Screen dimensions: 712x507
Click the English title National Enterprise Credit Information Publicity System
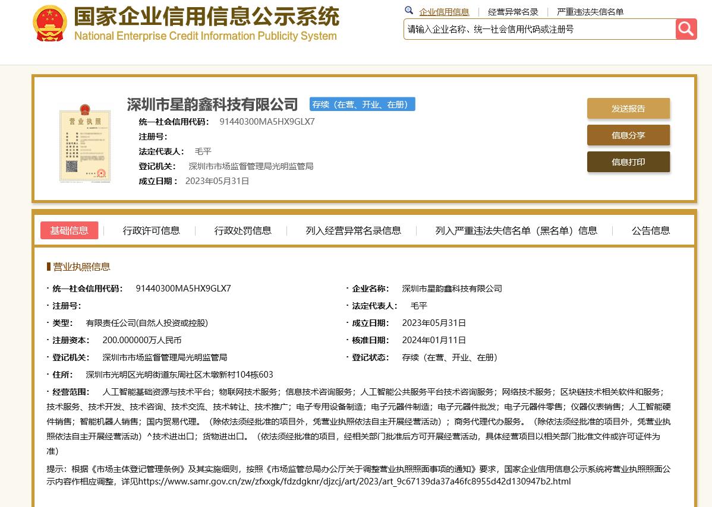click(206, 36)
